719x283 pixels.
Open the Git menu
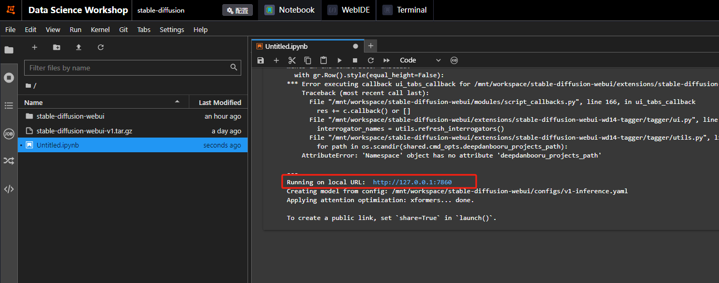coord(124,30)
